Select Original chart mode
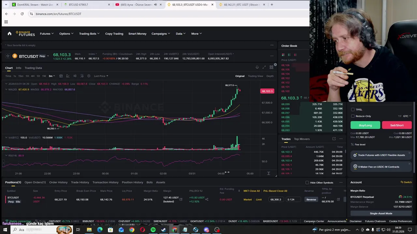Viewport: 417px width, 234px height. click(x=240, y=76)
